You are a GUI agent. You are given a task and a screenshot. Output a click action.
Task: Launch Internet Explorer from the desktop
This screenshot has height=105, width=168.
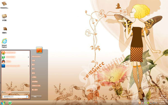tap(4, 43)
